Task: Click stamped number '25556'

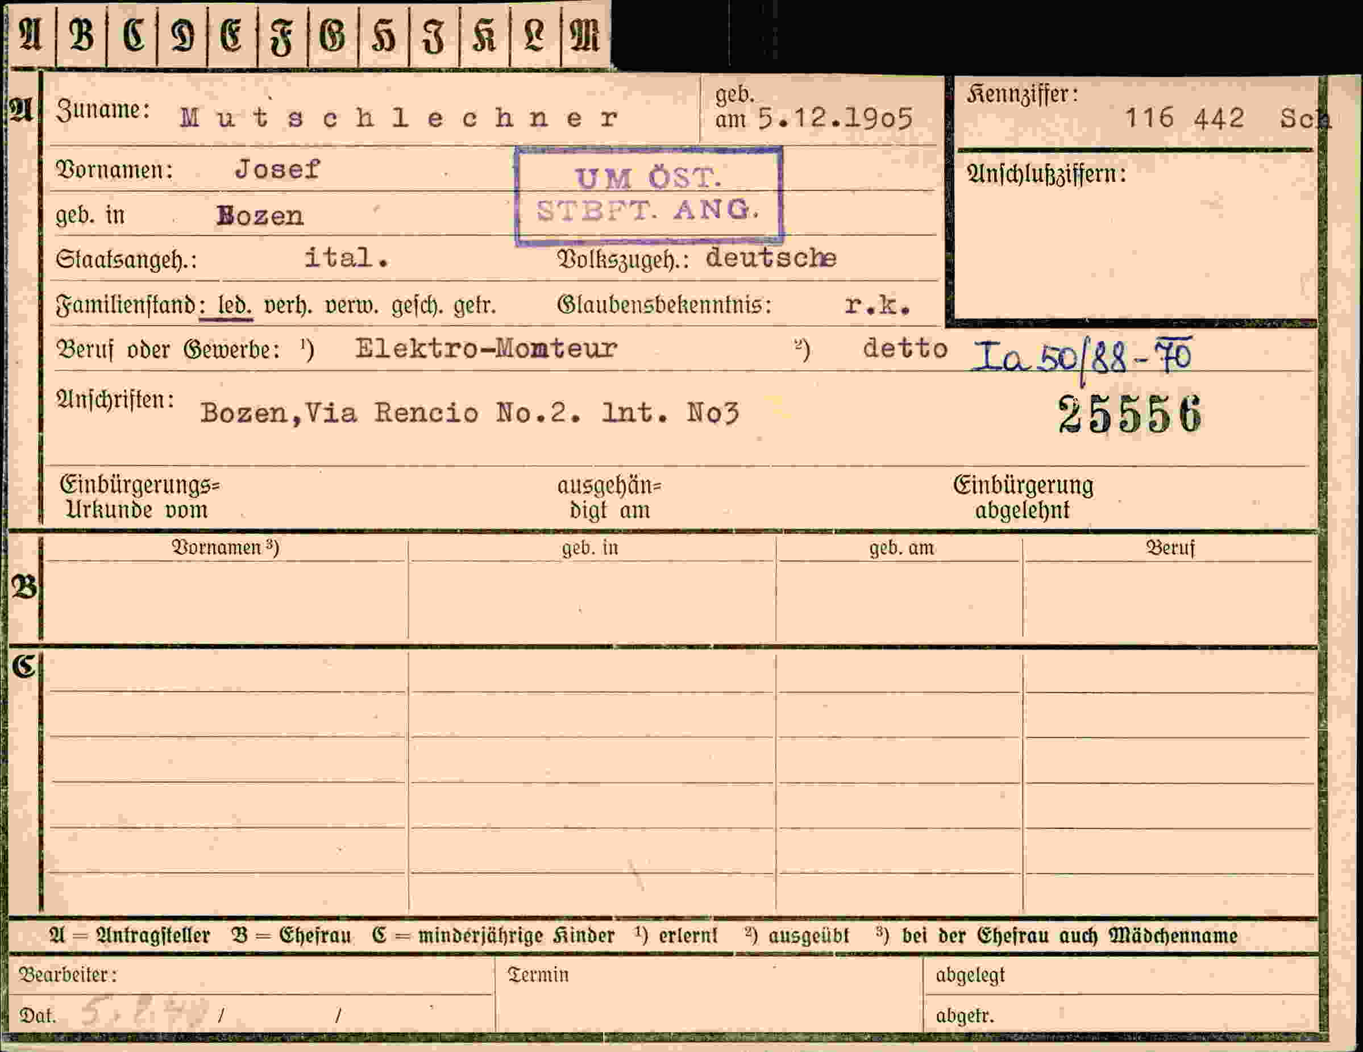Action: 1129,414
